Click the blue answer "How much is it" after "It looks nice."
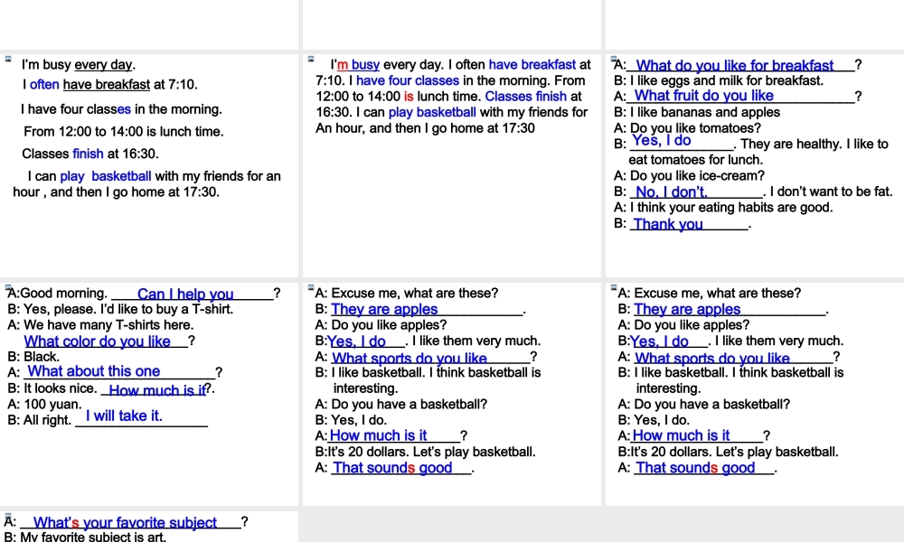The width and height of the screenshot is (904, 542). [157, 390]
